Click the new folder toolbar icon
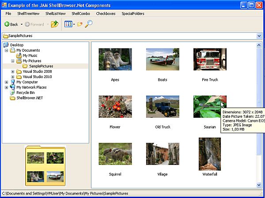Viewport: 265px width, 198px height. (80, 24)
